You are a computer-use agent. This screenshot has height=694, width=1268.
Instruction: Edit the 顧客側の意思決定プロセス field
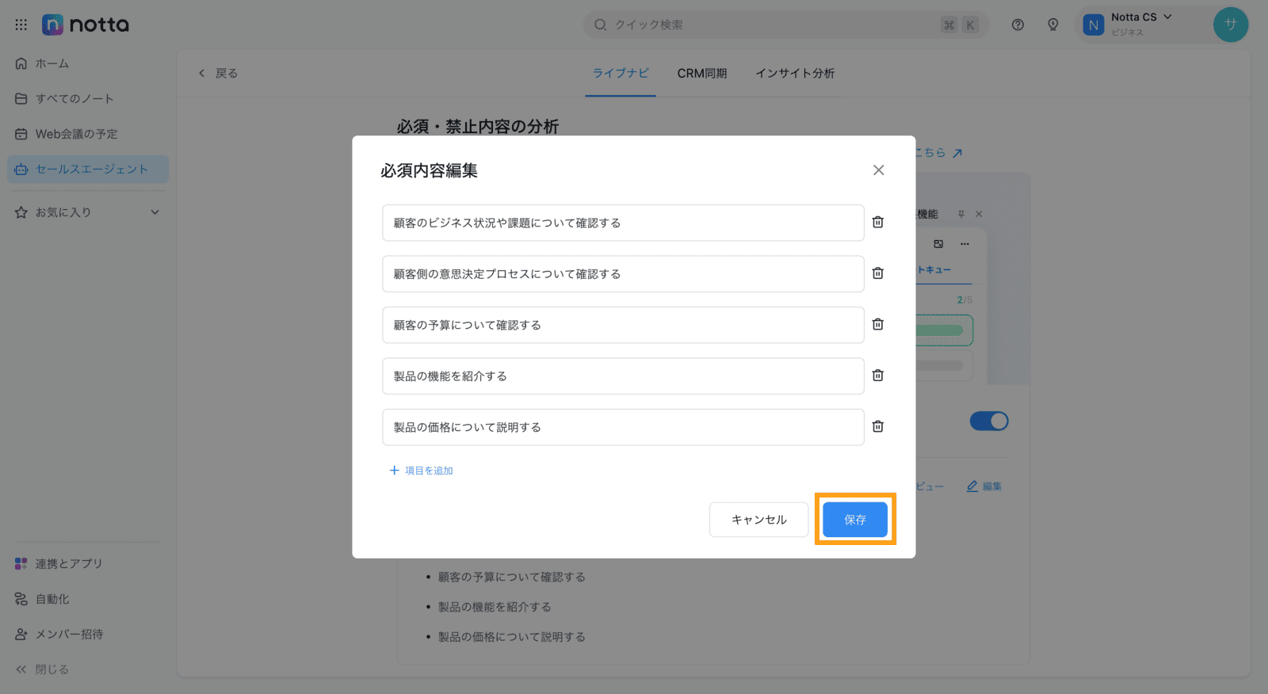[623, 273]
